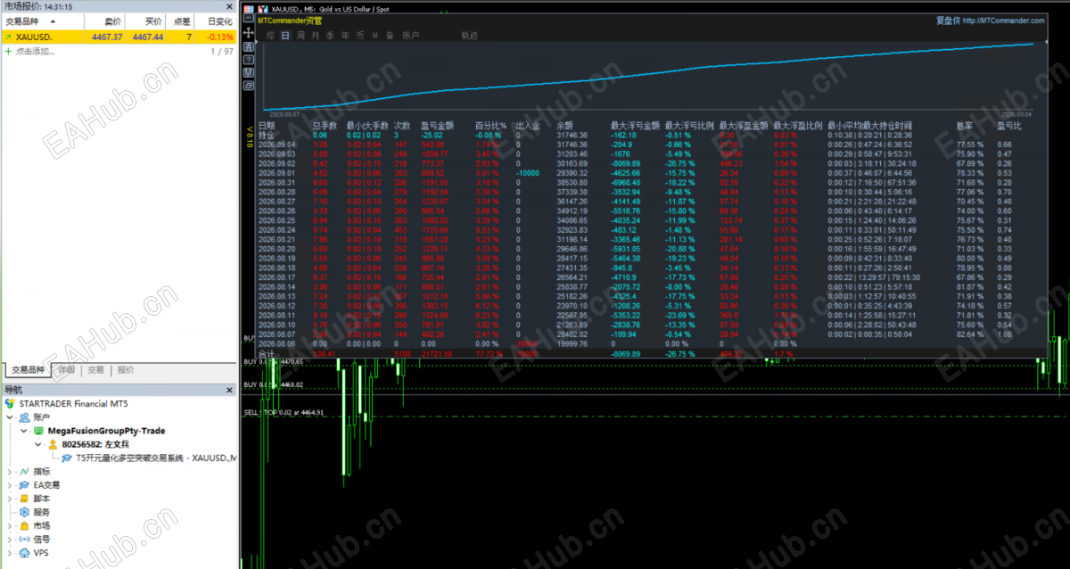1070x569 pixels.
Task: Close the 导航 Navigator panel
Action: [x=231, y=390]
